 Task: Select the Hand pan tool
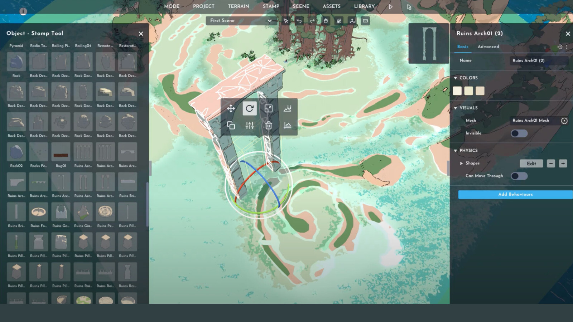(x=325, y=21)
